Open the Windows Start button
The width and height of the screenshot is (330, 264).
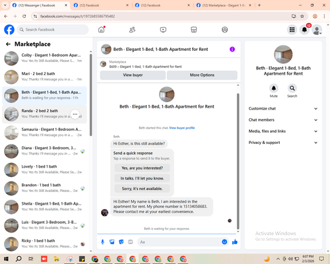pos(6,259)
